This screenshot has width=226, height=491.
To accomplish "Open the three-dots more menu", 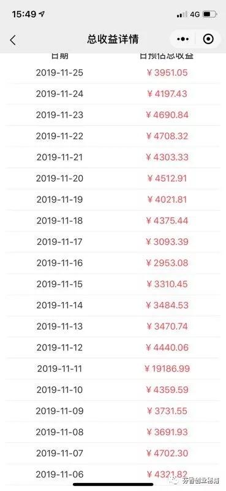I will click(183, 39).
